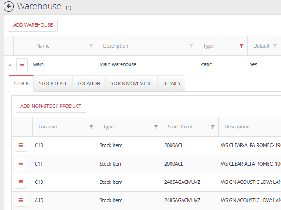Open row menu for C10 2485AGACMUVZ

tap(20, 182)
